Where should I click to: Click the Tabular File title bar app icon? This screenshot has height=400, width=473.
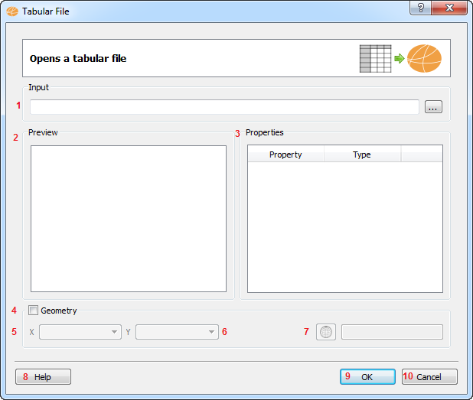(x=12, y=11)
